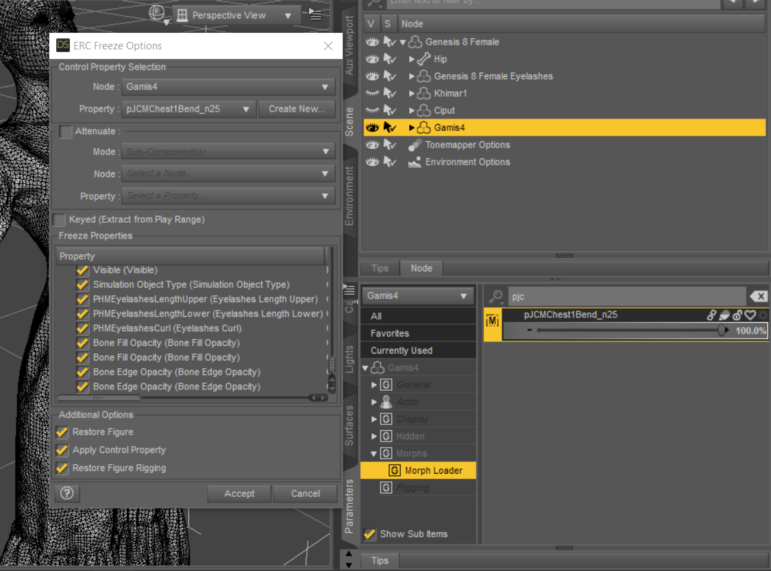771x571 pixels.
Task: Enable the Attenuate checkbox
Action: coord(65,132)
